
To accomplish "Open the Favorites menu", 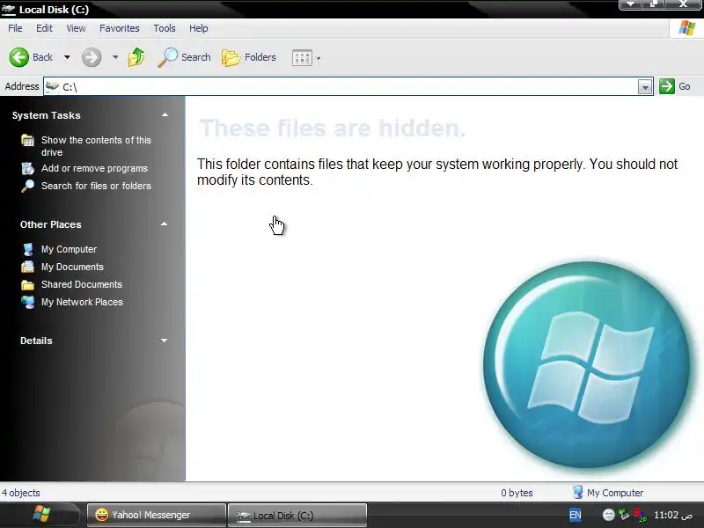I will [x=120, y=28].
